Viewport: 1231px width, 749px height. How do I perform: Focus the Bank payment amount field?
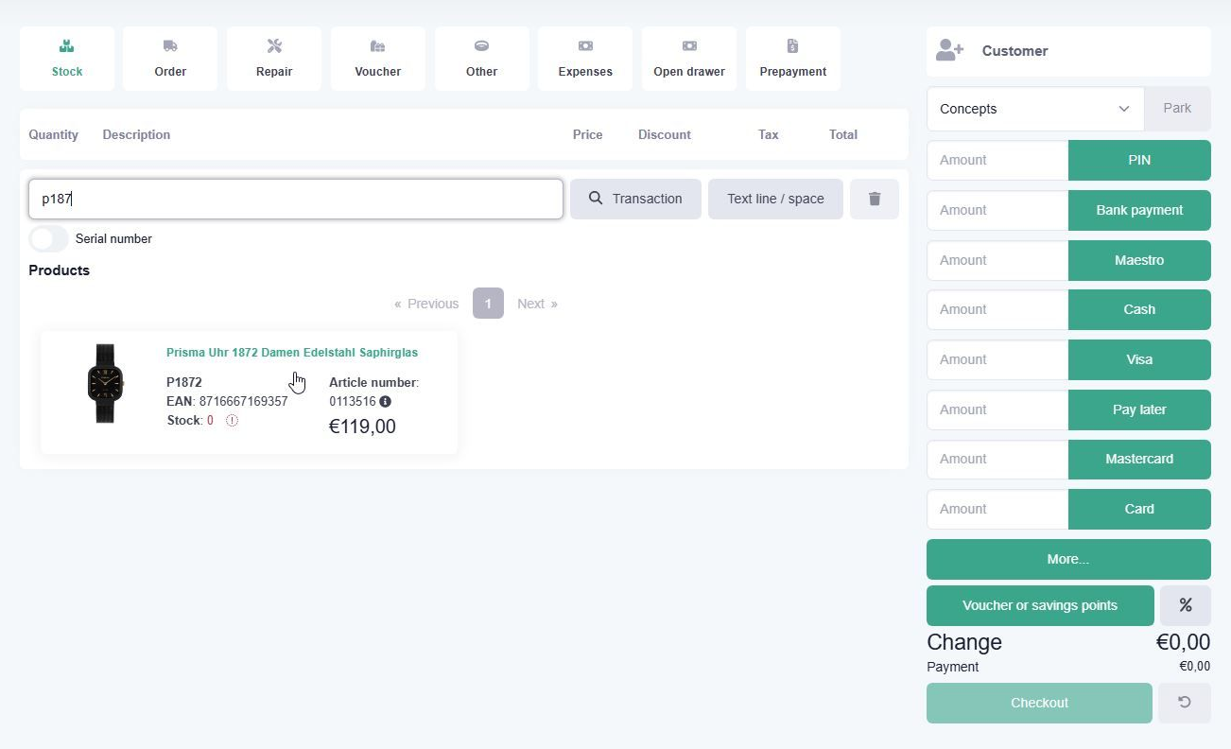(997, 210)
